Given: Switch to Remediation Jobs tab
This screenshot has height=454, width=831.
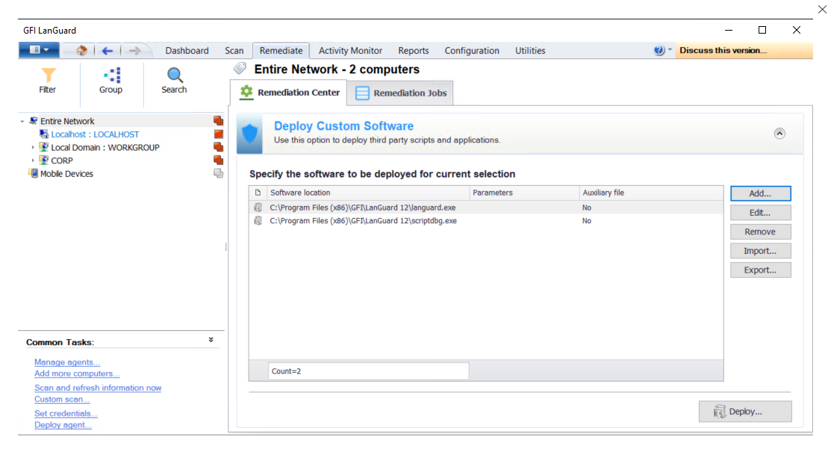Looking at the screenshot, I should (400, 93).
